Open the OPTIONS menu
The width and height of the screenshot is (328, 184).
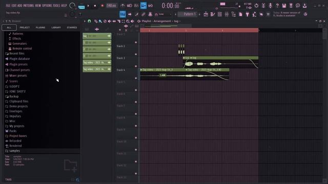pos(47,6)
